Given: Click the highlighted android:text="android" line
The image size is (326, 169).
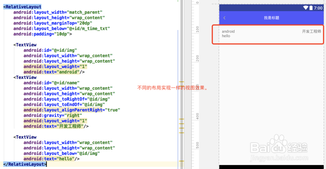Looking at the screenshot, I should click(54, 72).
